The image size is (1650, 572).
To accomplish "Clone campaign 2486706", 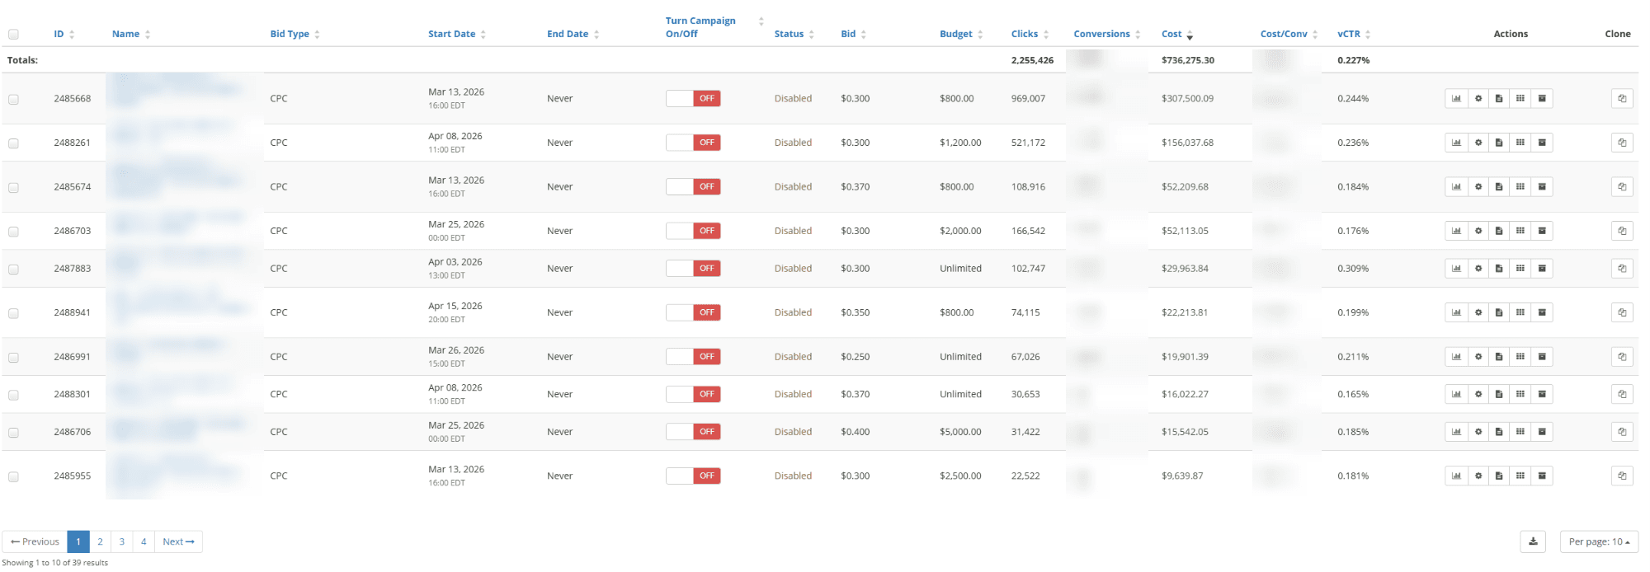I will (x=1622, y=432).
